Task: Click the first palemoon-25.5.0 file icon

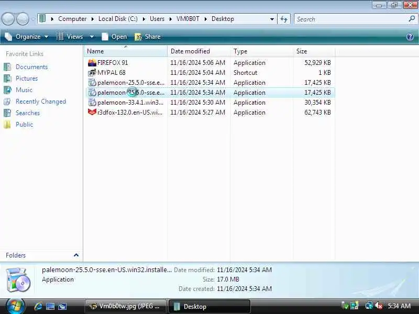Action: tap(92, 83)
